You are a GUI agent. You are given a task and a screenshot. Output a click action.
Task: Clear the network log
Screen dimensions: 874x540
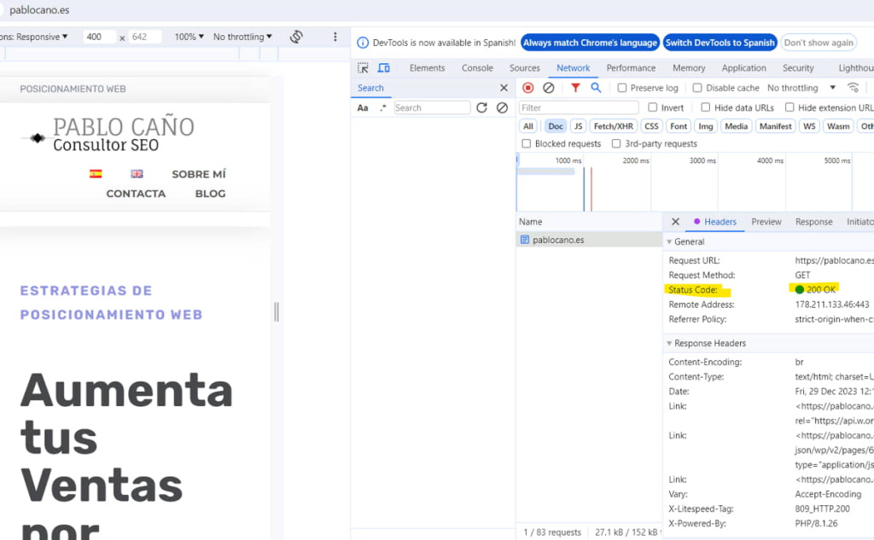[x=549, y=88]
